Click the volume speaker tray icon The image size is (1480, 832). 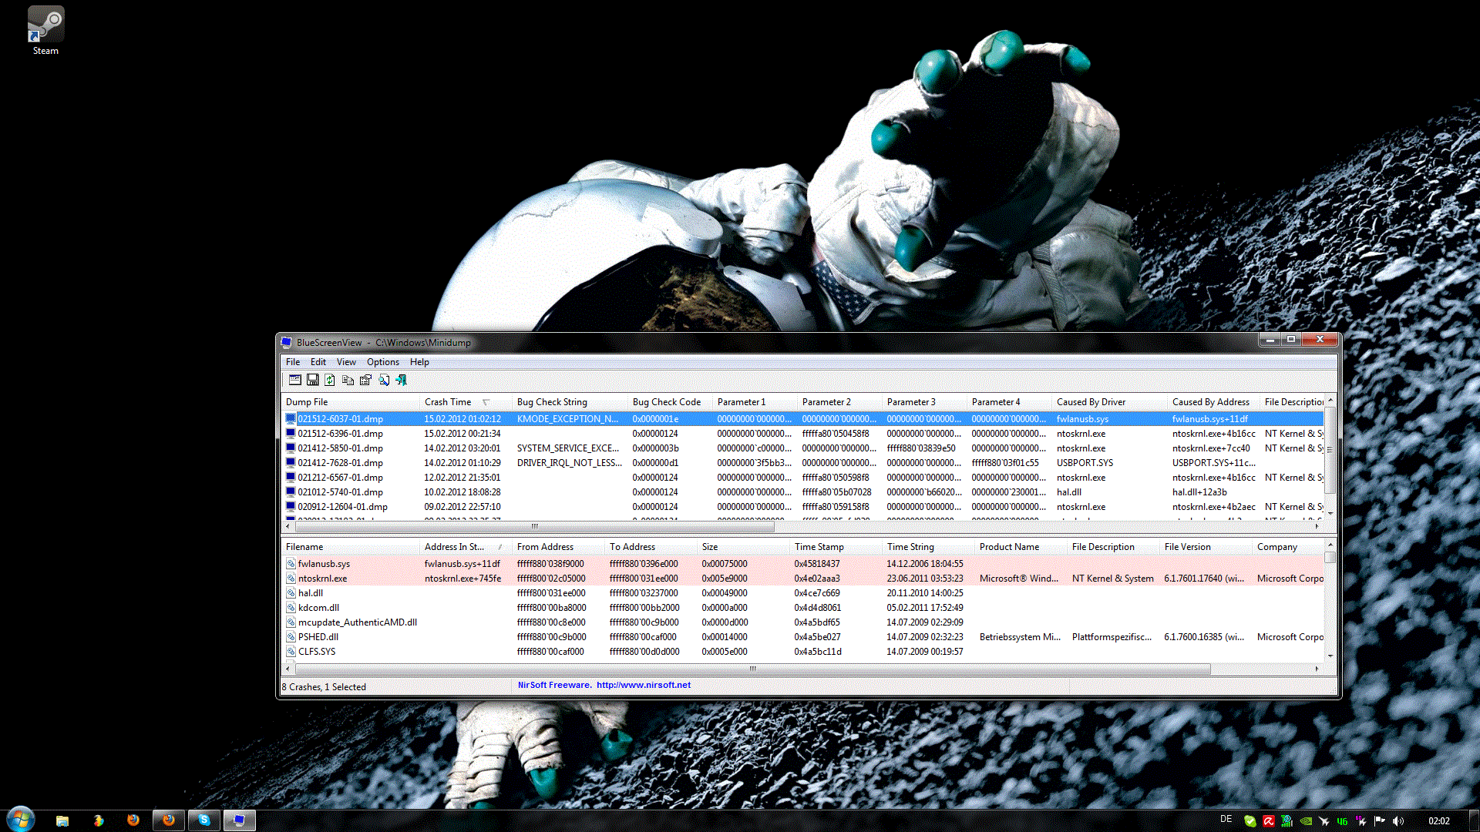(x=1398, y=821)
